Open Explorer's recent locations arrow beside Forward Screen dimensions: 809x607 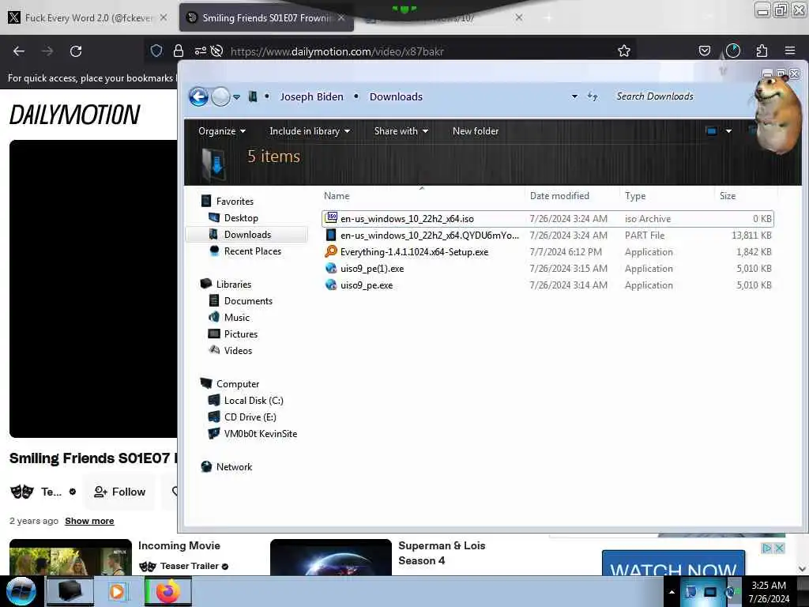(236, 97)
